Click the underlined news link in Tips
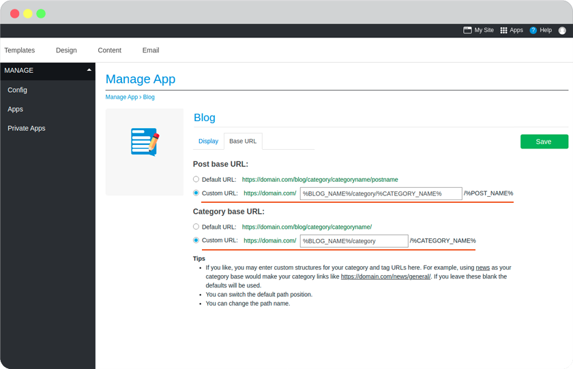The image size is (573, 369). (483, 268)
